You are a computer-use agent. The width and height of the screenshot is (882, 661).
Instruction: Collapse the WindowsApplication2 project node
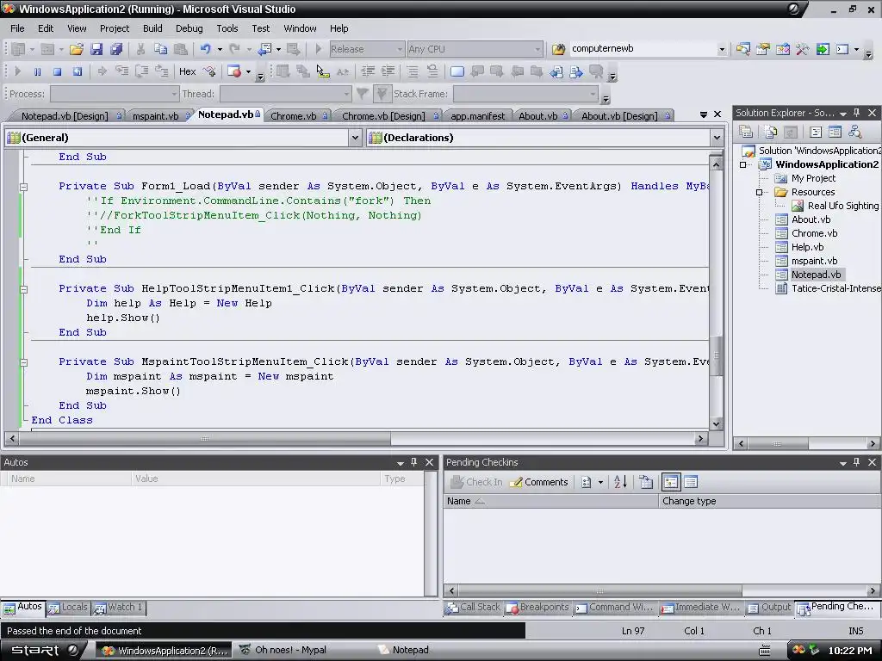tap(743, 164)
